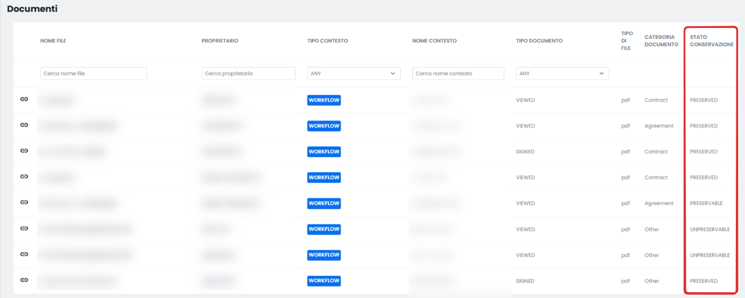The width and height of the screenshot is (745, 298).
Task: Open the ANY dropdown under Tipo Contesto
Action: pos(353,73)
